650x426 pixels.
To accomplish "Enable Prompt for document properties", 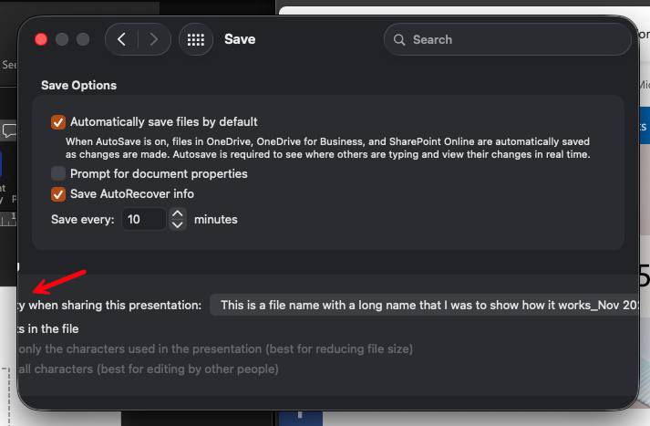I will pos(58,173).
